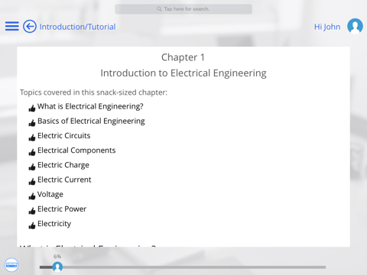Open the user profile avatar icon

click(355, 26)
